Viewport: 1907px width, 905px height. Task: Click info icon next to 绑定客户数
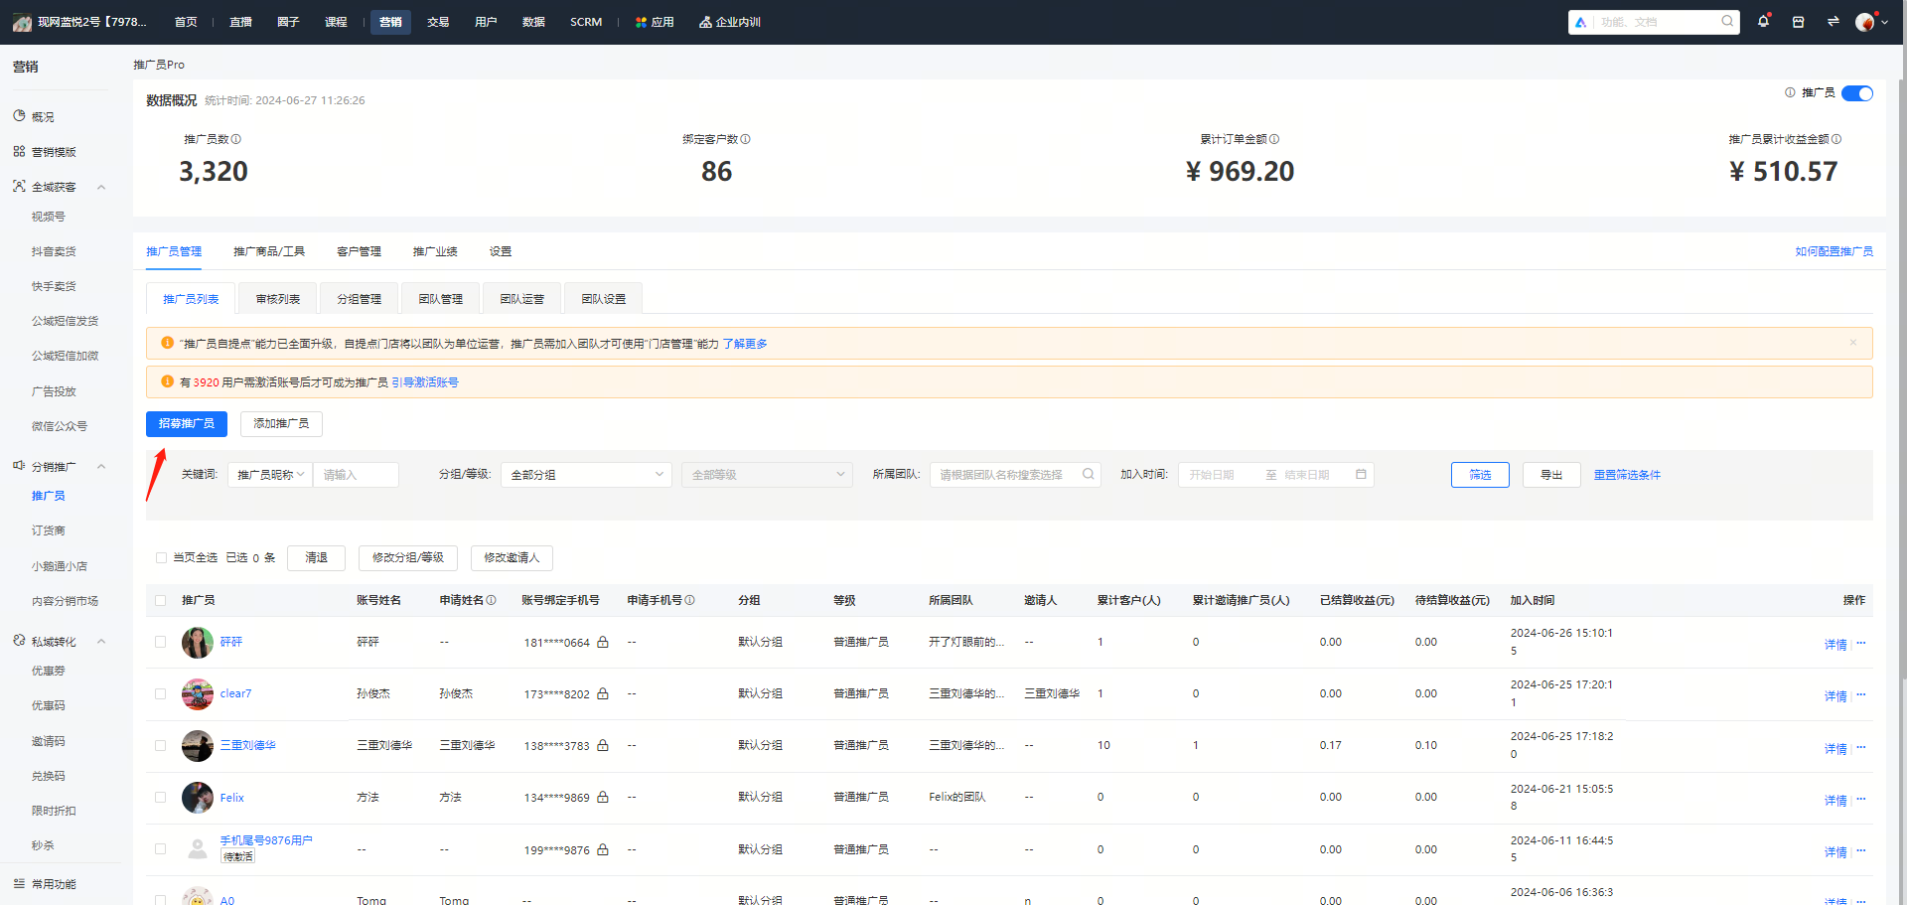click(746, 139)
